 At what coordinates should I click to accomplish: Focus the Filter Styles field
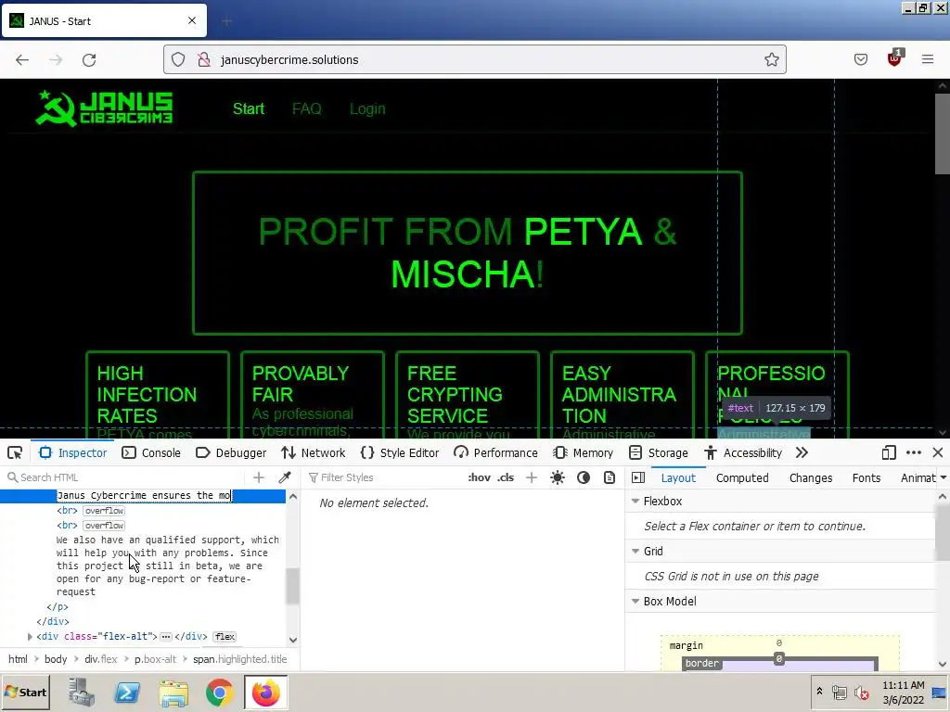coord(383,477)
